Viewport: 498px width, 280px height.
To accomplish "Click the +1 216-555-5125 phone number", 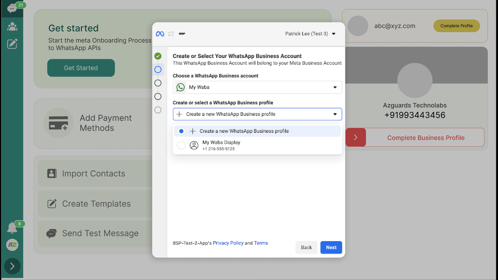I will point(218,149).
